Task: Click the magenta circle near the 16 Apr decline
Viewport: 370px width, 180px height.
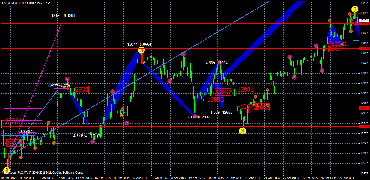Action: point(113,92)
